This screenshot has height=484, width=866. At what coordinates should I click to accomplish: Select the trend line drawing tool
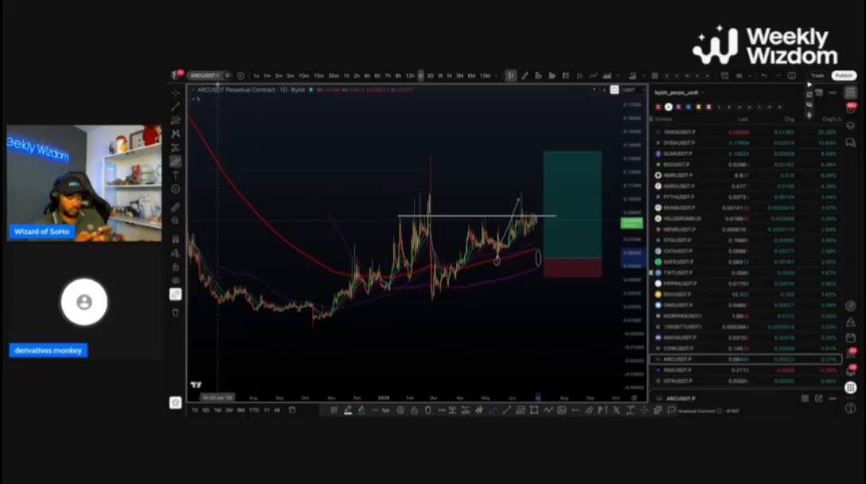pos(176,107)
